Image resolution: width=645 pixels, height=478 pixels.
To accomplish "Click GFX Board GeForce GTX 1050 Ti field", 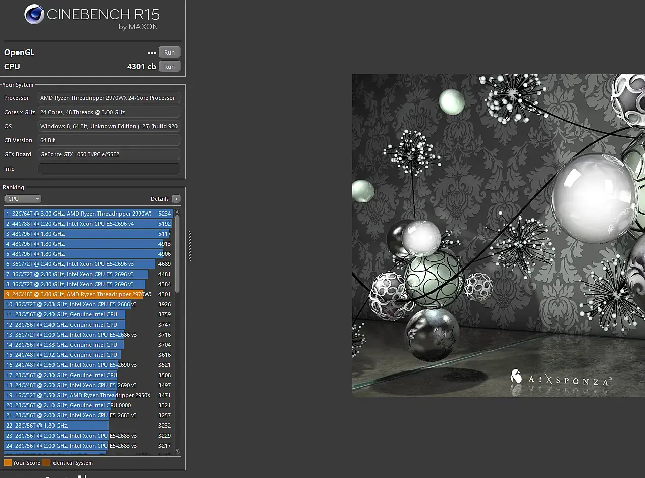I will tap(109, 154).
